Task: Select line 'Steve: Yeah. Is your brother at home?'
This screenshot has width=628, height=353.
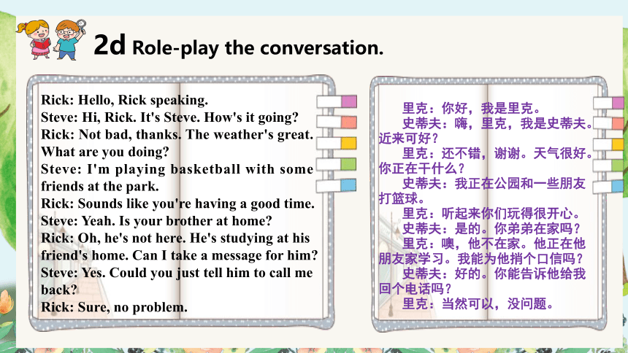Action: tap(156, 221)
